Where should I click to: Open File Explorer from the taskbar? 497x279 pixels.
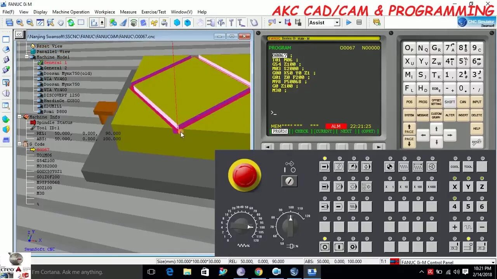[x=187, y=272]
